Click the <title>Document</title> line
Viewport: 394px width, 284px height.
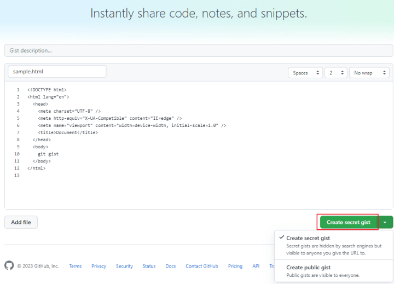pos(68,132)
